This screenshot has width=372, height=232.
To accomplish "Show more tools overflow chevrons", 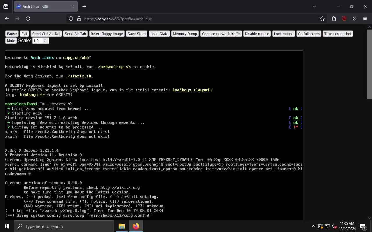I will click(354, 19).
